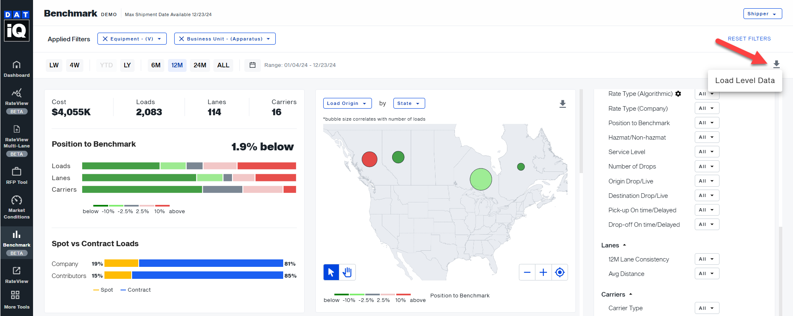The height and width of the screenshot is (316, 793).
Task: Select the map pointer cursor tool
Action: (x=331, y=272)
